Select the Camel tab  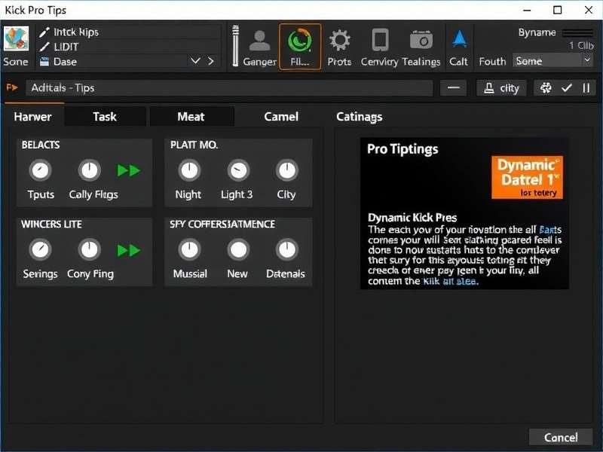tap(280, 117)
